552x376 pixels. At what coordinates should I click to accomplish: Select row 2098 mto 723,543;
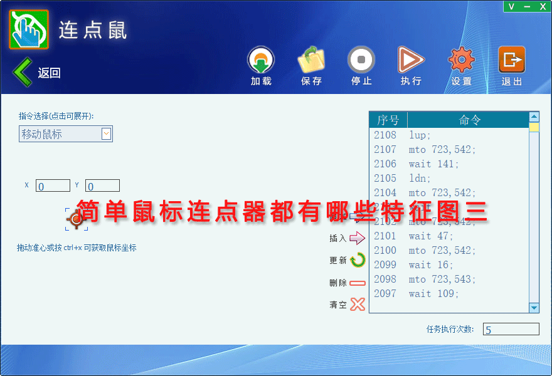point(449,279)
